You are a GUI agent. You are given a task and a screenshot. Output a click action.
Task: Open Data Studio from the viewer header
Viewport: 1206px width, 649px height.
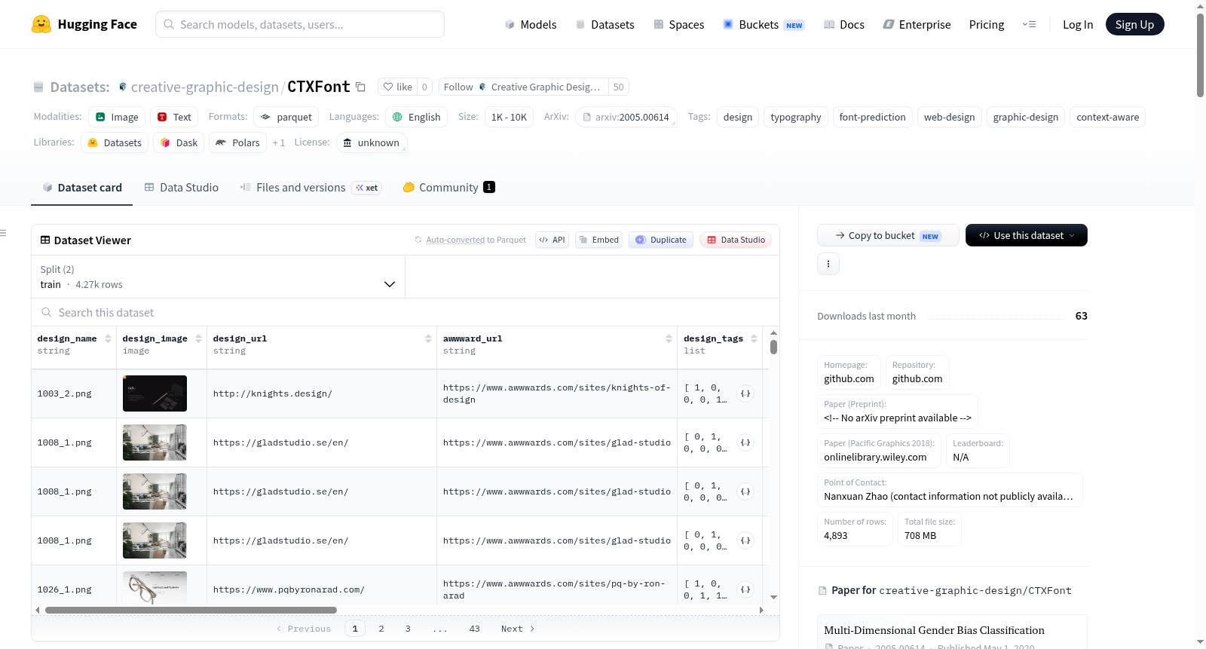pyautogui.click(x=736, y=240)
